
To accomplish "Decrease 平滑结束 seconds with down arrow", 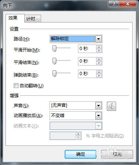I will (x=99, y=63).
